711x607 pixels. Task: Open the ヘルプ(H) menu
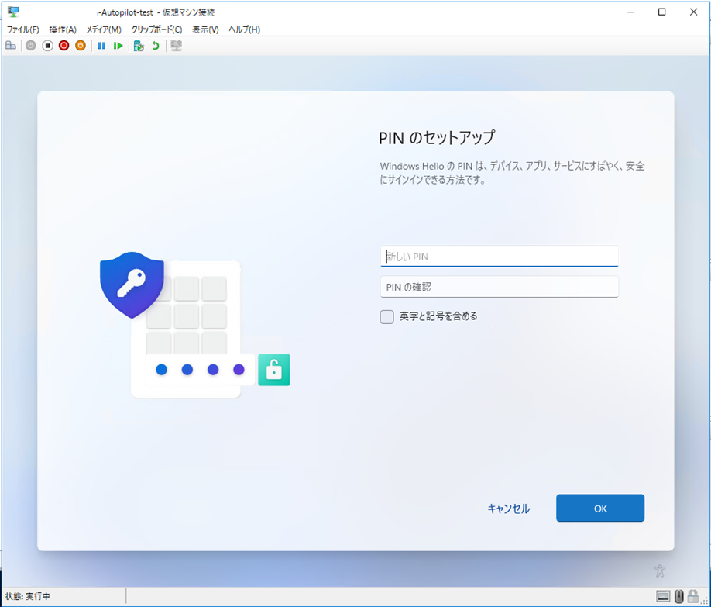pos(245,29)
